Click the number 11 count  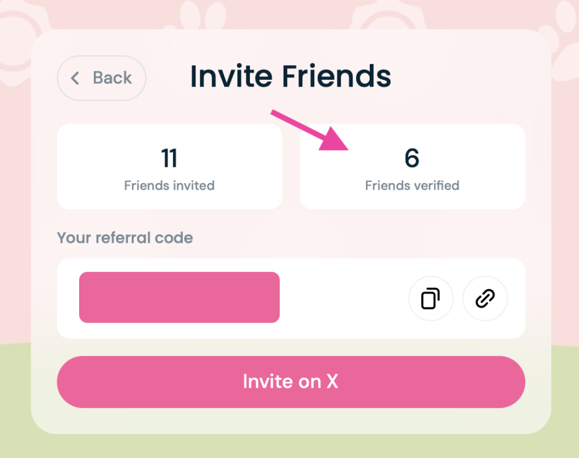pos(169,159)
